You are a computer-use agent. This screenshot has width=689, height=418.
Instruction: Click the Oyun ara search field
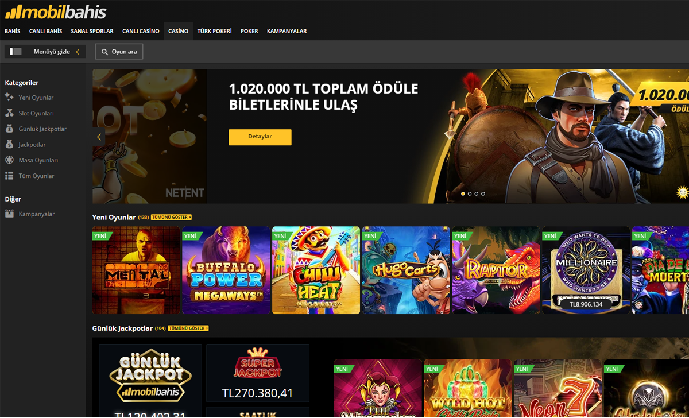119,52
